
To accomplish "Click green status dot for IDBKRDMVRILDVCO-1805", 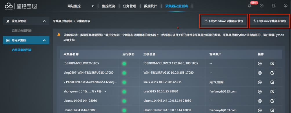I will pos(124,64).
